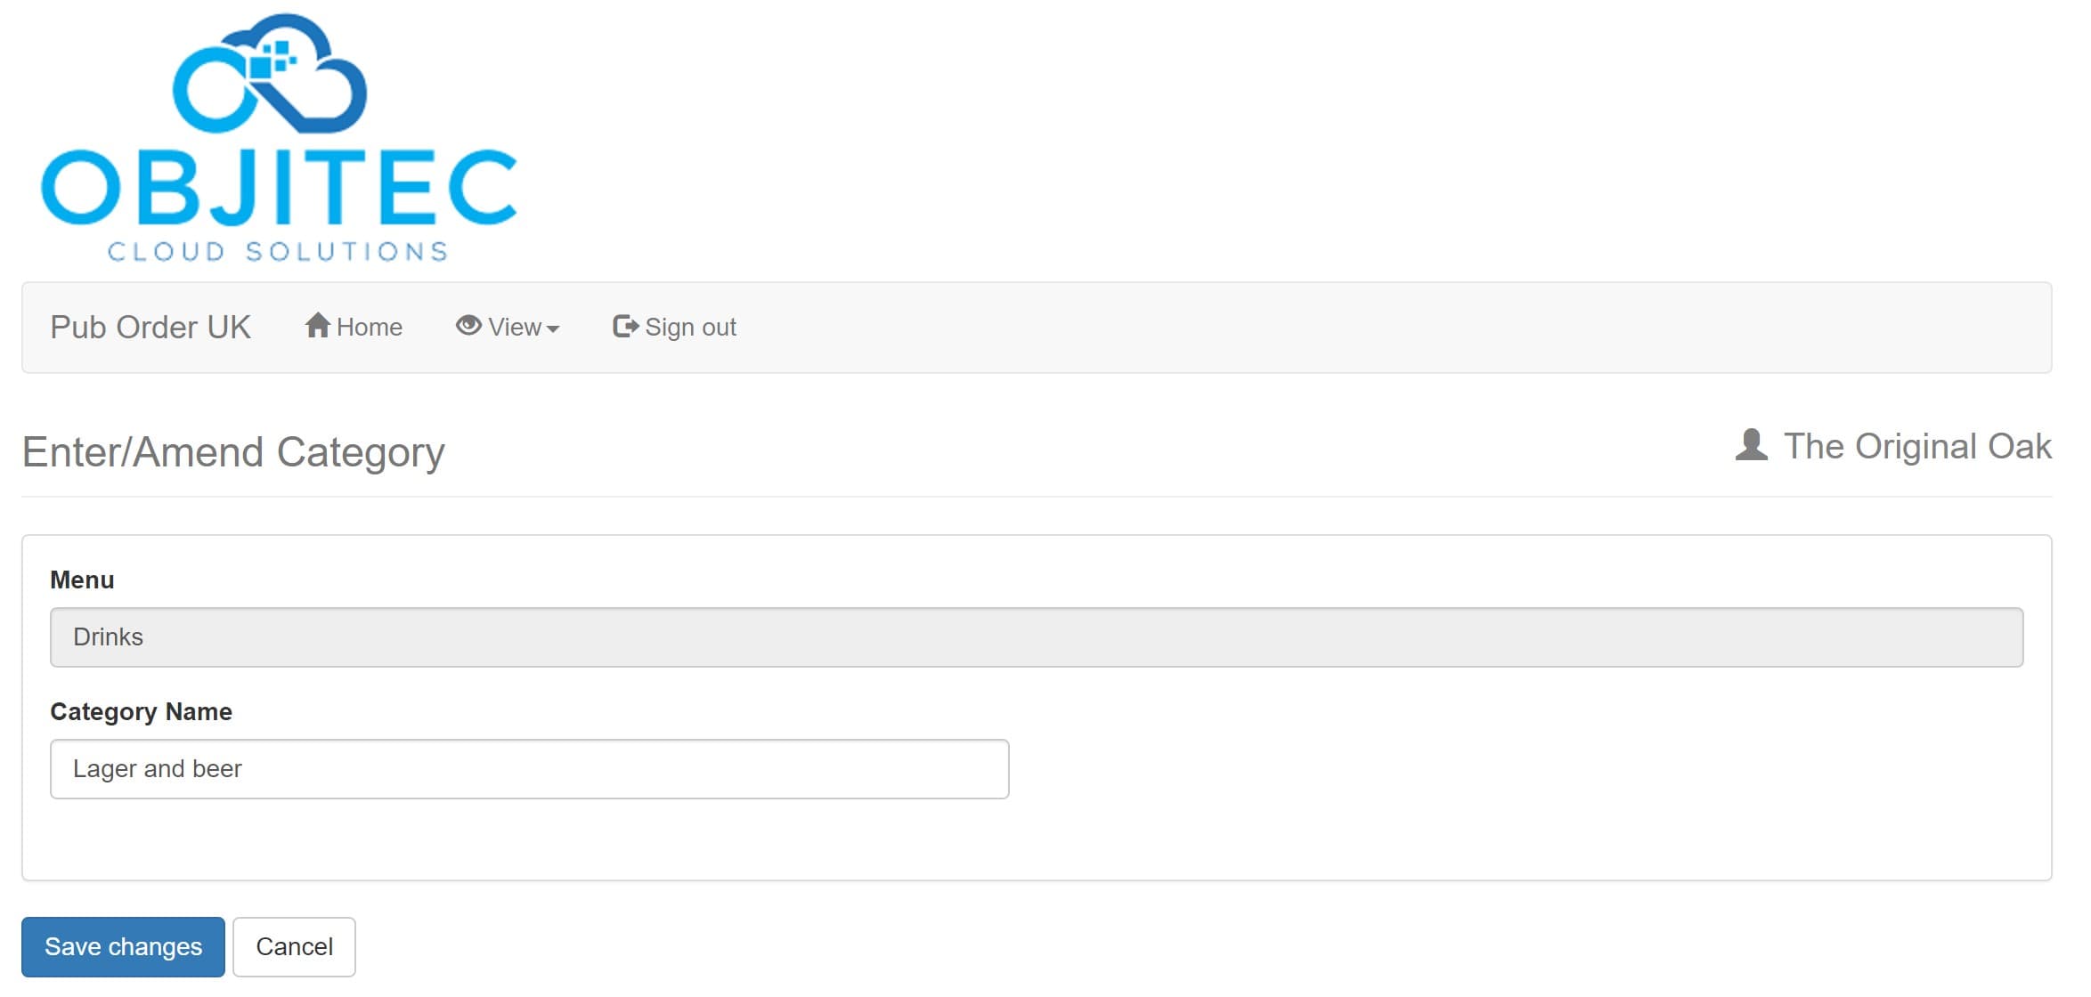The width and height of the screenshot is (2091, 997).
Task: Click the eye icon beside View
Action: tap(468, 326)
